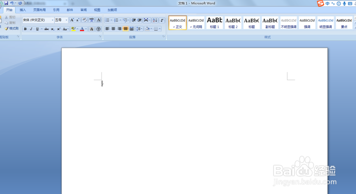Toggle underline formatting
This screenshot has width=356, height=194.
click(37, 29)
